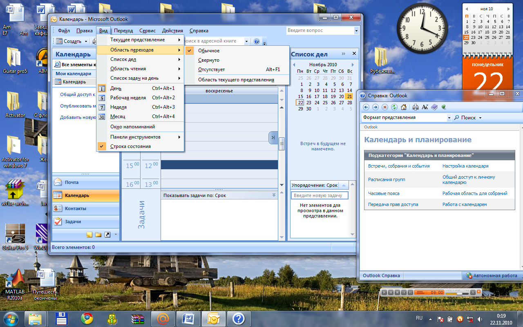Click the Месяц view icon in Вид menu
Image resolution: width=523 pixels, height=327 pixels.
click(x=102, y=116)
